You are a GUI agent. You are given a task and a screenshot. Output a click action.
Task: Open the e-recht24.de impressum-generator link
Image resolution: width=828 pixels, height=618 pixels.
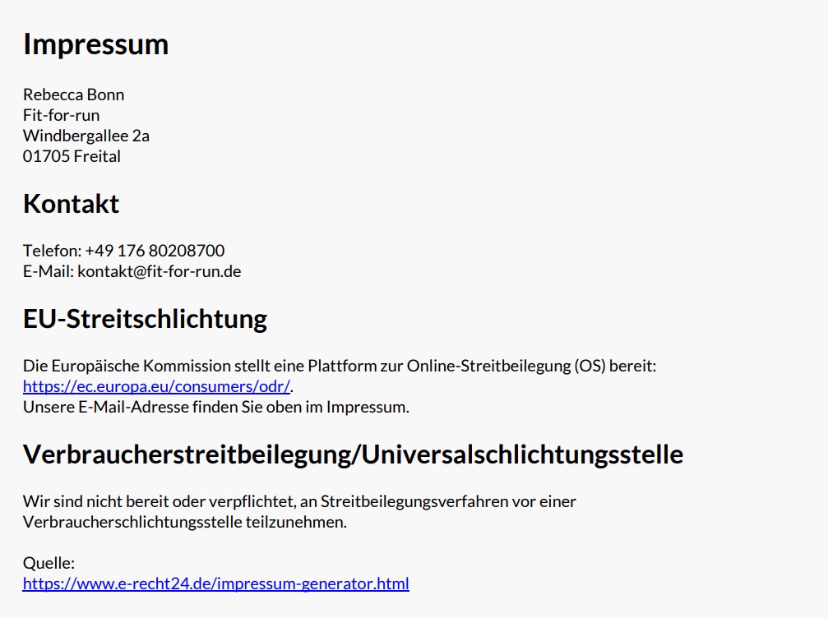(x=216, y=583)
